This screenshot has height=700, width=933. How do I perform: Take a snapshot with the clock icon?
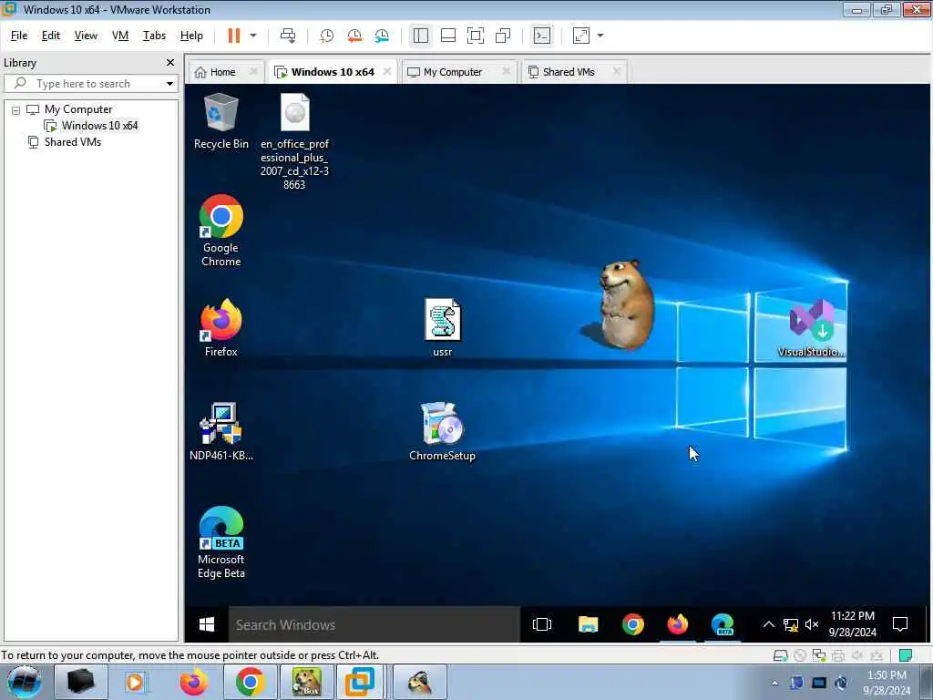327,36
